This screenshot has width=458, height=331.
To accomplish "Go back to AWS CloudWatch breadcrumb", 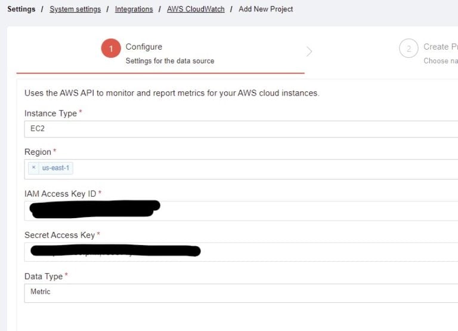I will (x=196, y=9).
